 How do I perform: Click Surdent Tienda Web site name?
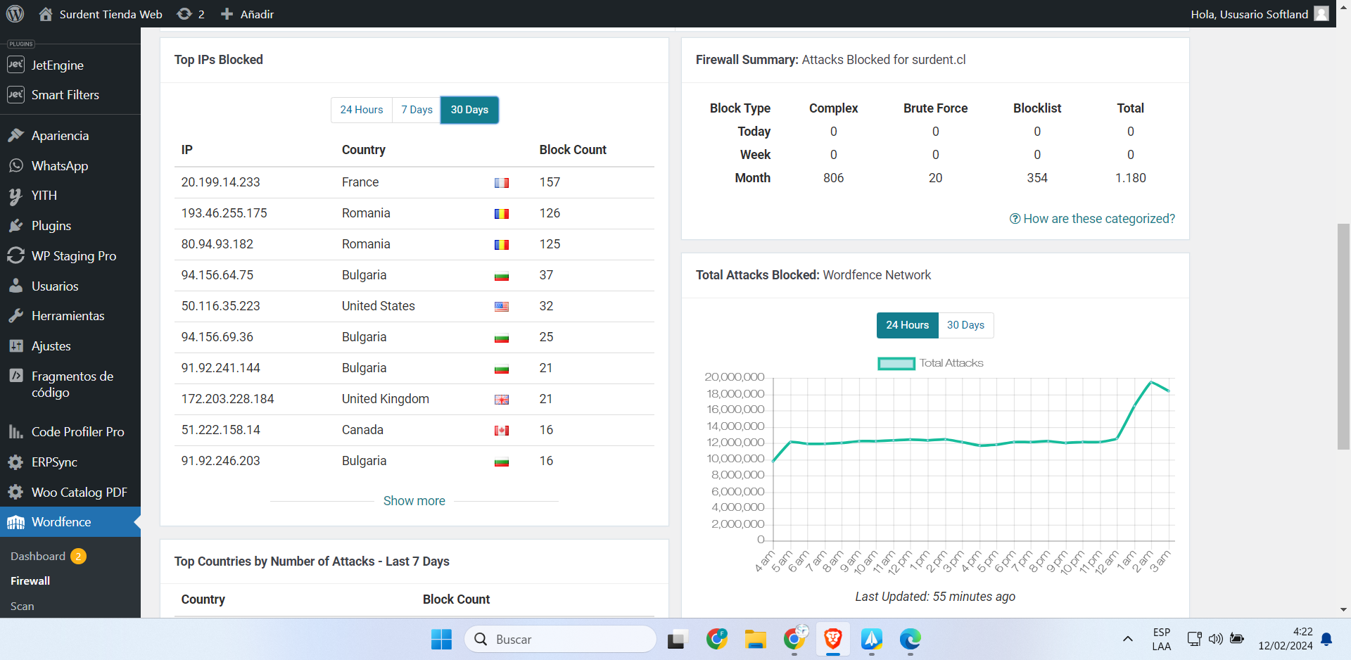coord(110,14)
